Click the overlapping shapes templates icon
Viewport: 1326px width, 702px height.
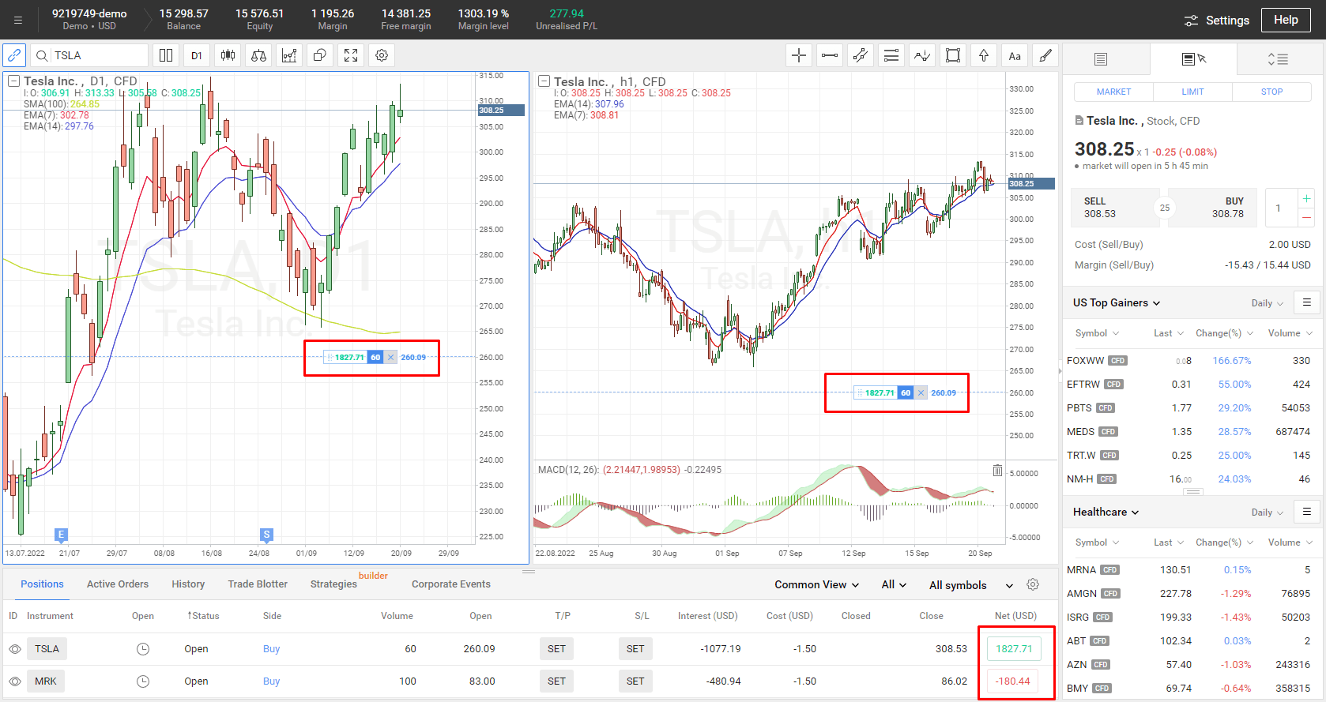(x=320, y=55)
